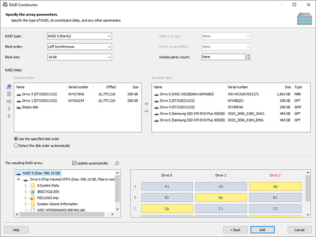Click the refresh resulting array icon
This screenshot has height=237, width=316.
117,163
